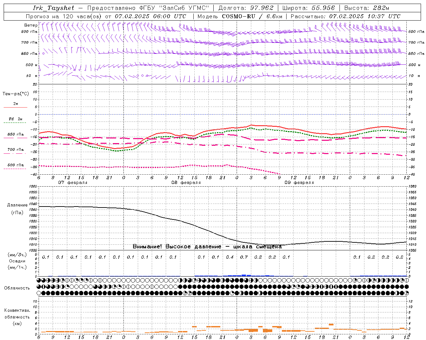The width and height of the screenshot is (426, 340).
Task: Click the precipitation value 0.7
Action: tap(244, 257)
